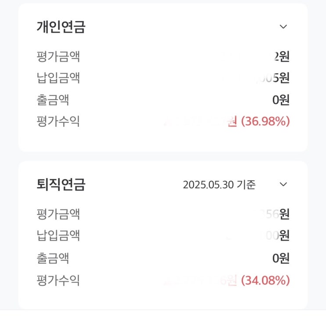Click the 34.08% return rate
326x316 pixels.
[x=266, y=280]
